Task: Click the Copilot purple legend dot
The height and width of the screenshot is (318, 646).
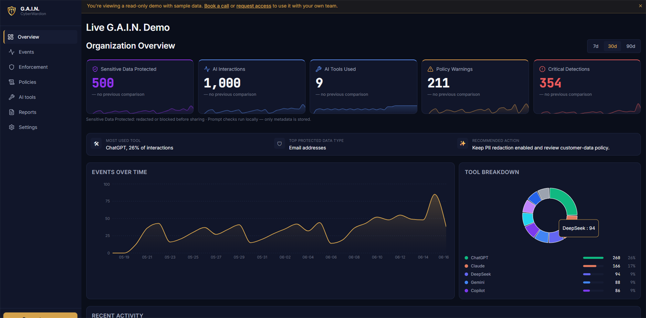Action: 466,291
